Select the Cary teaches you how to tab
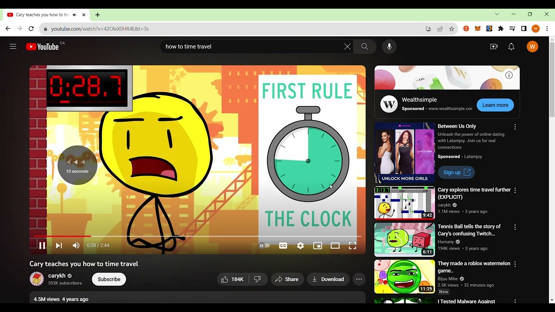555x312 pixels. point(46,15)
